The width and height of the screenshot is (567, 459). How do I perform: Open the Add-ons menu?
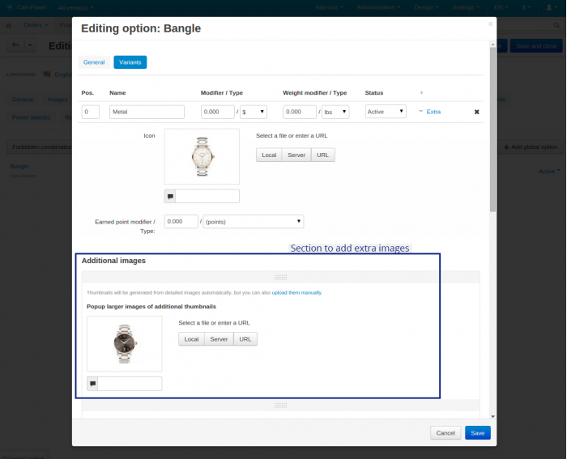click(x=329, y=7)
